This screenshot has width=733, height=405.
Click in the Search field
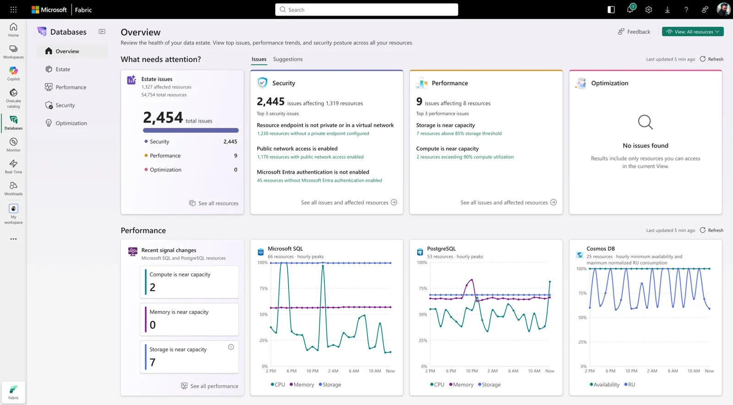tap(366, 10)
